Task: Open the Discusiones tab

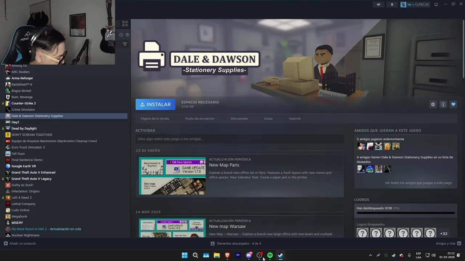Action: 239,119
